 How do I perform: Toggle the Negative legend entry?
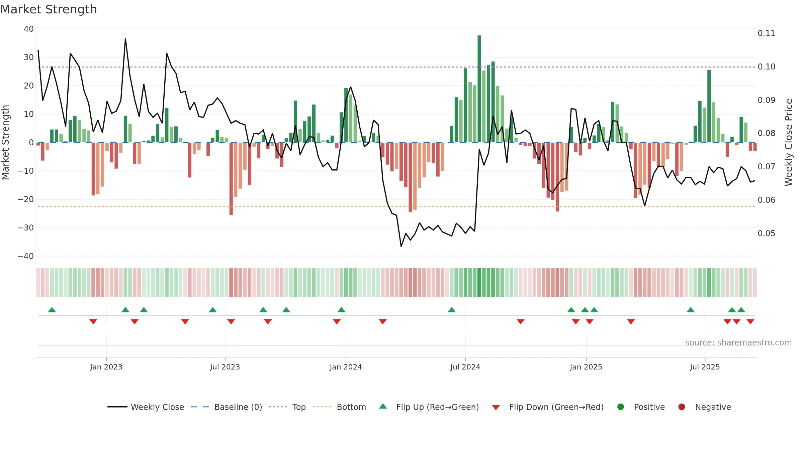pos(704,407)
